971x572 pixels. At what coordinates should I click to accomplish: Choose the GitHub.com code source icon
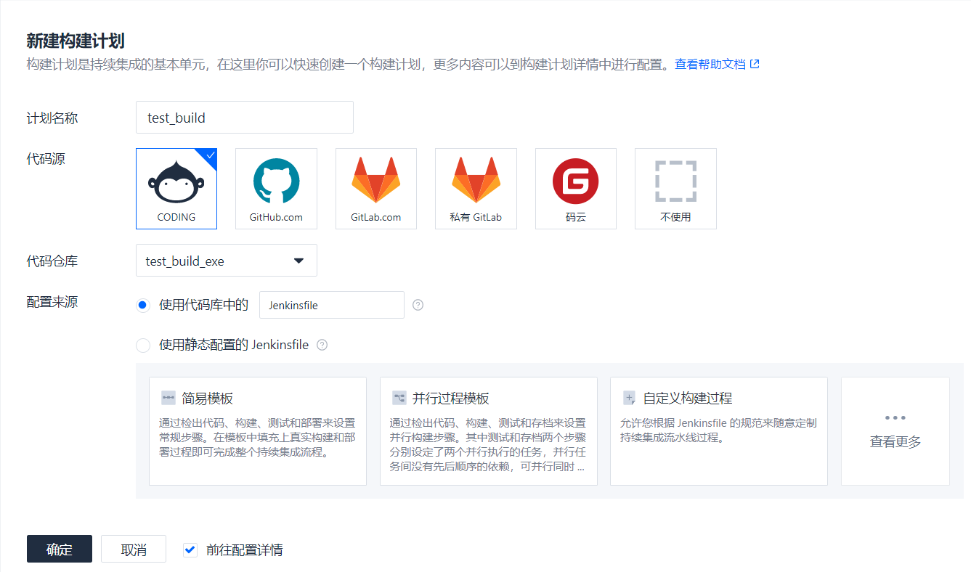click(x=276, y=189)
